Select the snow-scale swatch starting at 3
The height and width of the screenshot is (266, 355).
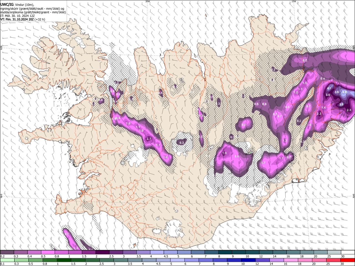tap(130, 252)
